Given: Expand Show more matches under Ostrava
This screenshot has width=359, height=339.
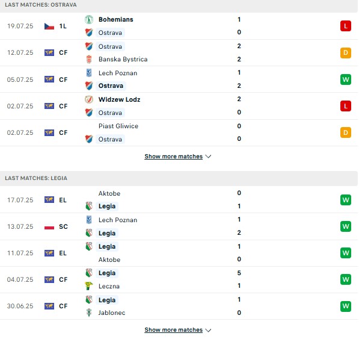Looking at the screenshot, I should pos(173,157).
